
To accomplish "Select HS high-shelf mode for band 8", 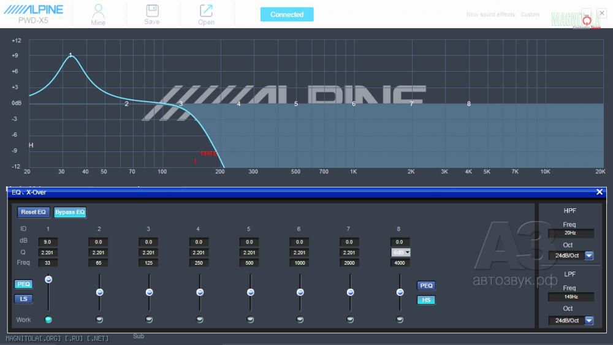I will coord(426,300).
